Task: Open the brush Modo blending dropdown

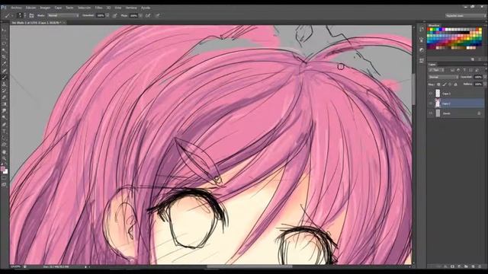Action: coord(63,15)
